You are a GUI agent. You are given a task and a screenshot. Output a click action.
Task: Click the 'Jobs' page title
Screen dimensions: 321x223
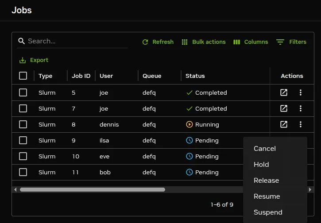[x=22, y=10]
